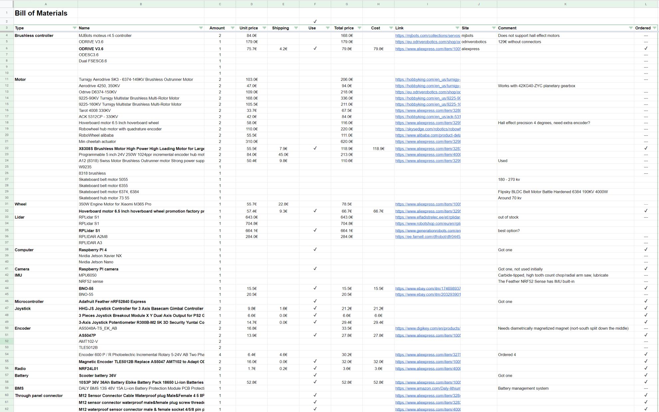The height and width of the screenshot is (412, 659).
Task: Click the Amount column filter icon
Action: [x=232, y=28]
